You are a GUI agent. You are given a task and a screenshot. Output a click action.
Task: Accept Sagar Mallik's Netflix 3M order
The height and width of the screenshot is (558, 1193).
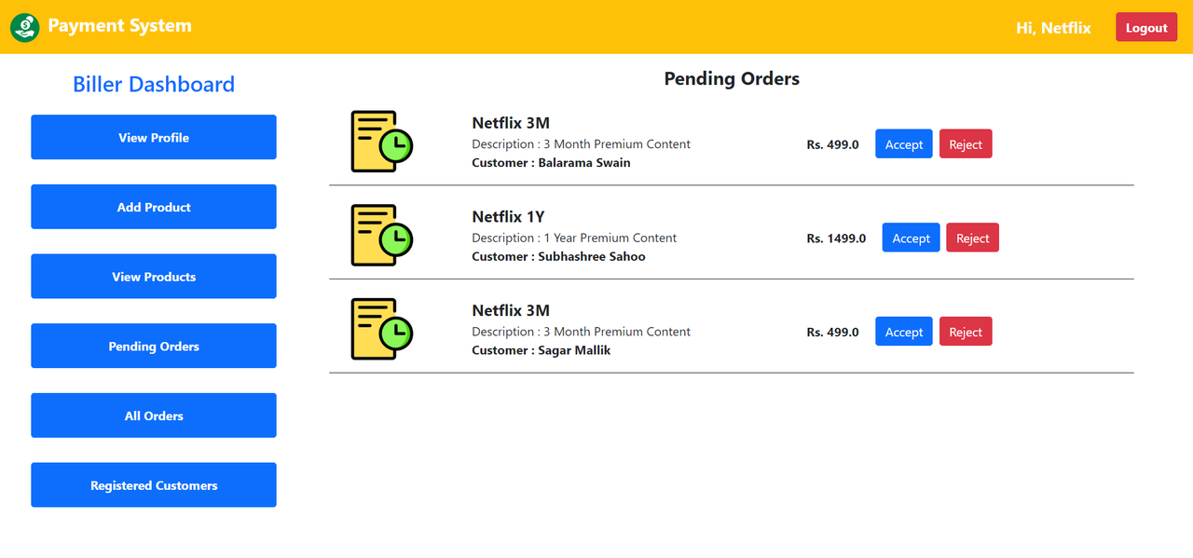coord(903,332)
